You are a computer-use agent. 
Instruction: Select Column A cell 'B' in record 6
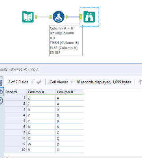click(41, 127)
